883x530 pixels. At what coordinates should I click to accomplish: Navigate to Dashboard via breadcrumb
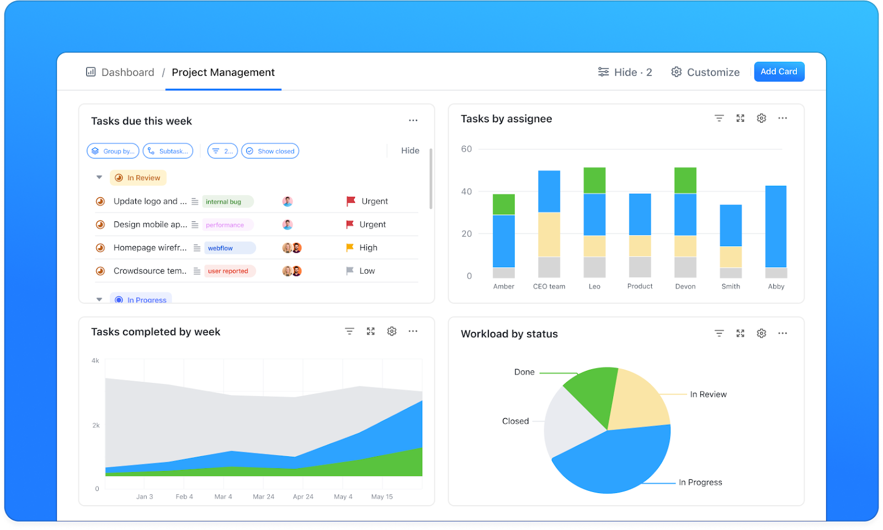127,72
